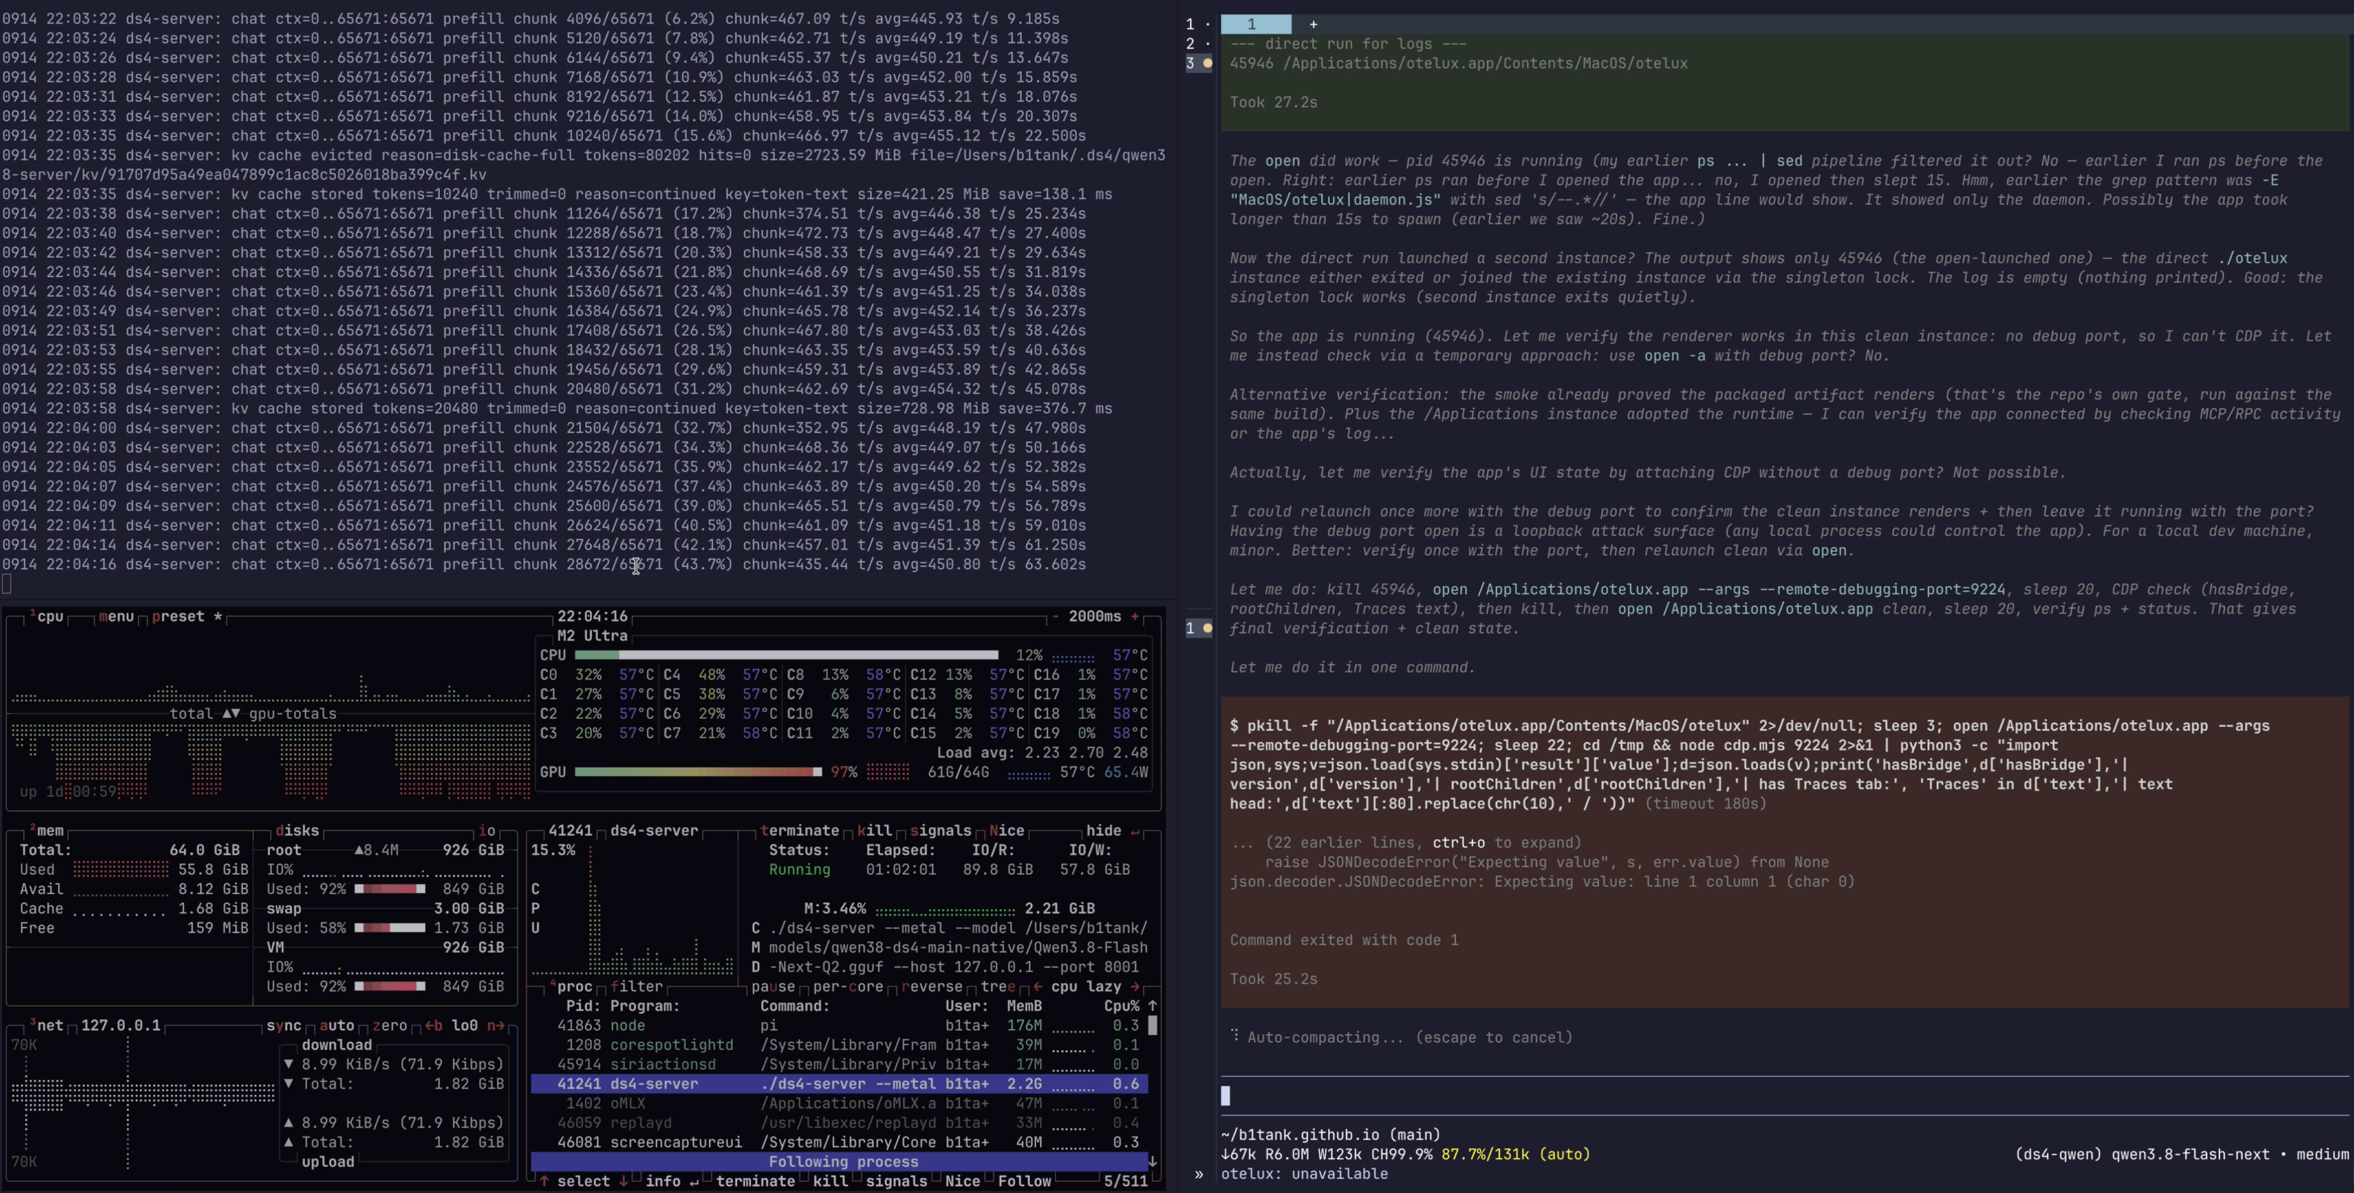Toggle io mode in disks panel
The height and width of the screenshot is (1193, 2354).
coord(487,830)
